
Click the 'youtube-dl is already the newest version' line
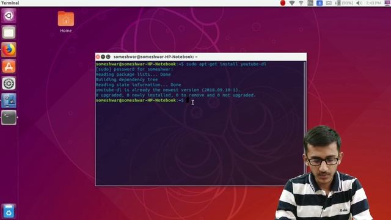[x=168, y=90]
